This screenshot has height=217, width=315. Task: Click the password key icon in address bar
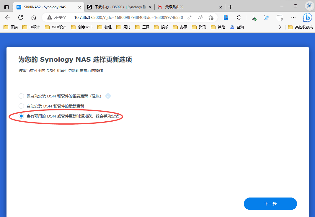pos(190,17)
